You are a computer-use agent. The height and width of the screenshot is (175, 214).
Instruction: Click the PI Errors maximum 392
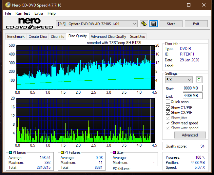pyautogui.click(x=48, y=163)
